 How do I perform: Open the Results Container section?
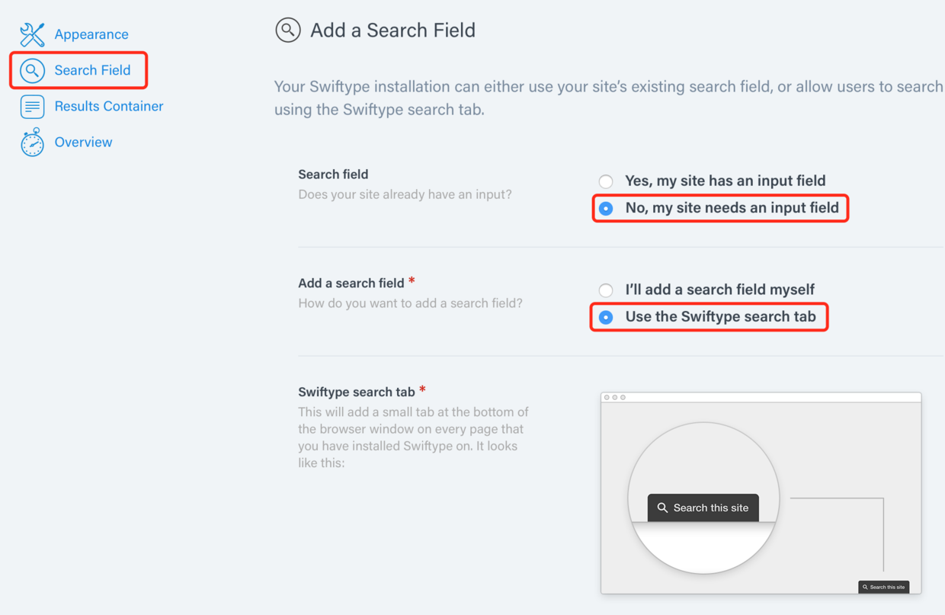tap(109, 106)
